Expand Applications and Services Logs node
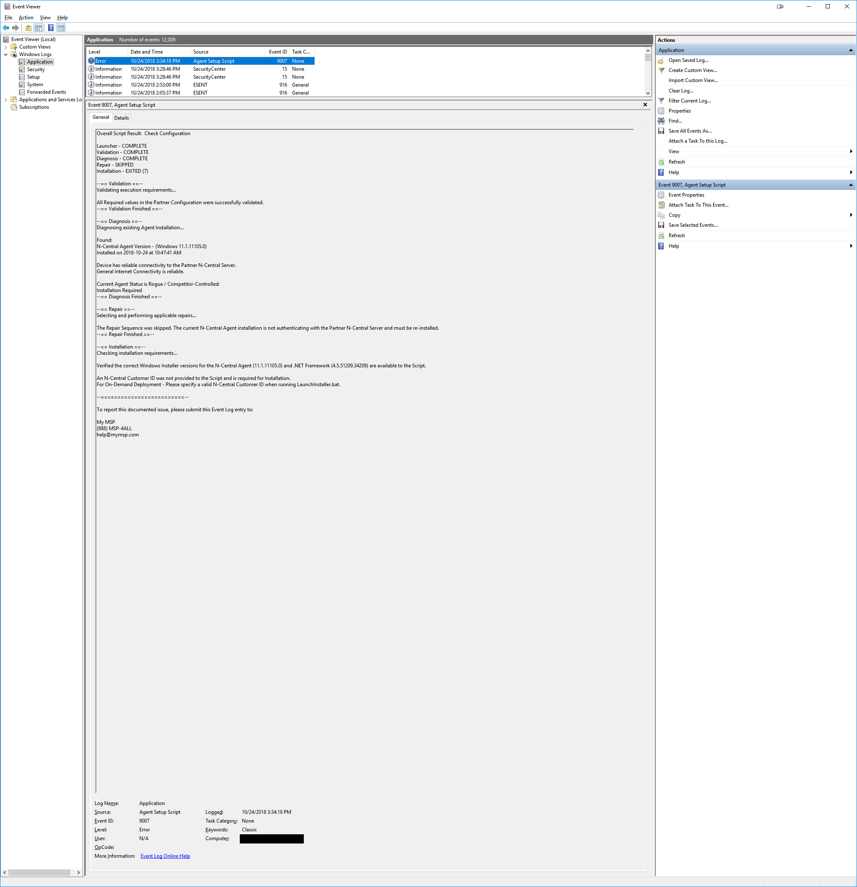This screenshot has height=887, width=857. coord(5,100)
